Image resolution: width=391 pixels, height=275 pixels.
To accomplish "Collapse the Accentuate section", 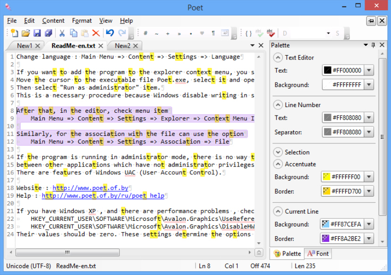I will tap(278, 164).
